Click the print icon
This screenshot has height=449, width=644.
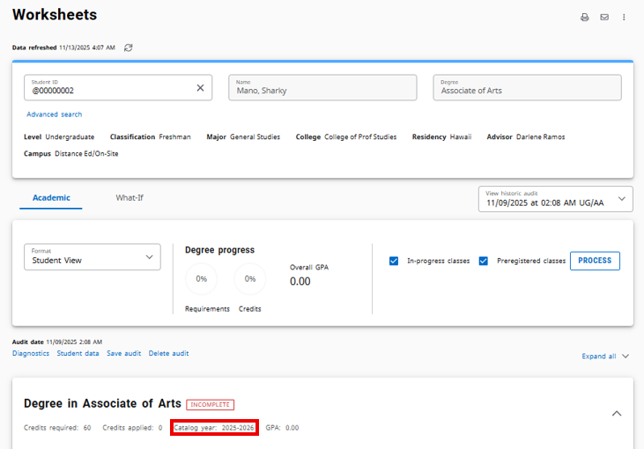point(584,17)
